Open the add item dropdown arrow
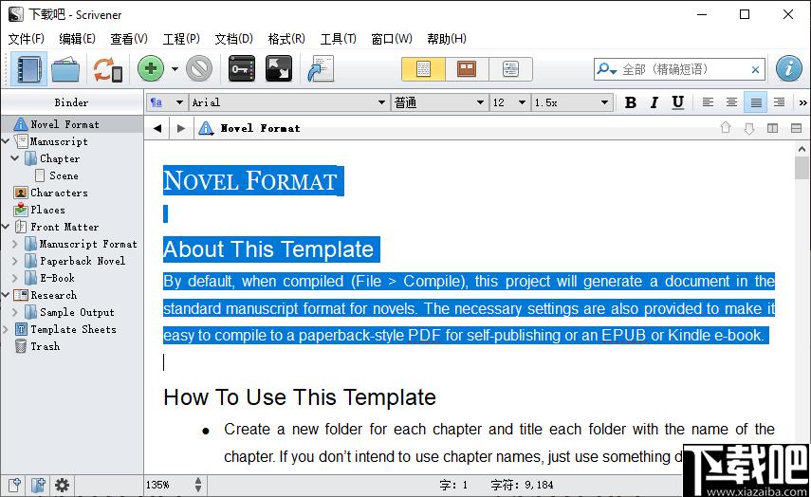Screen dimensions: 811x497 point(175,69)
